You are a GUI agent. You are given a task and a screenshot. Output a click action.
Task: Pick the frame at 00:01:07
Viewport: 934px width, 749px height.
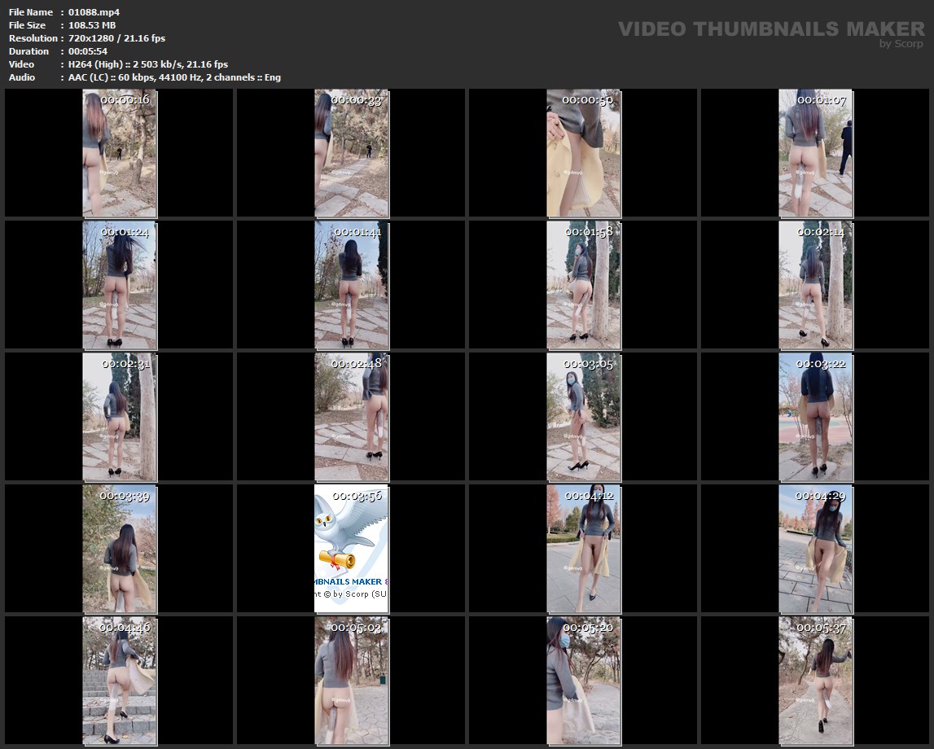point(815,153)
